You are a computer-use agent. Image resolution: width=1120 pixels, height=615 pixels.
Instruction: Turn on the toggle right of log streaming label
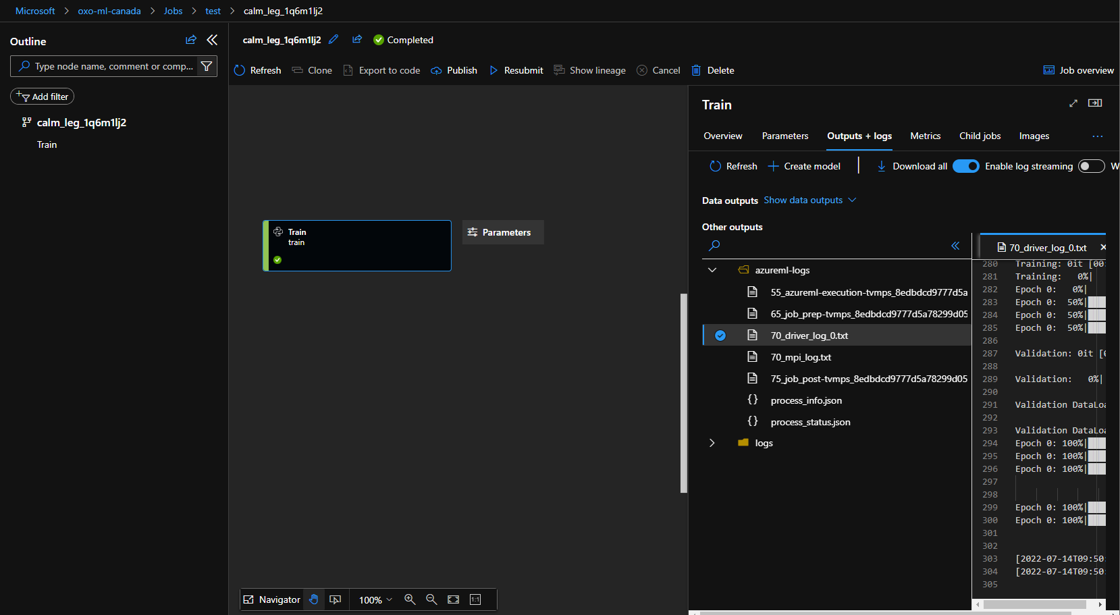1091,166
